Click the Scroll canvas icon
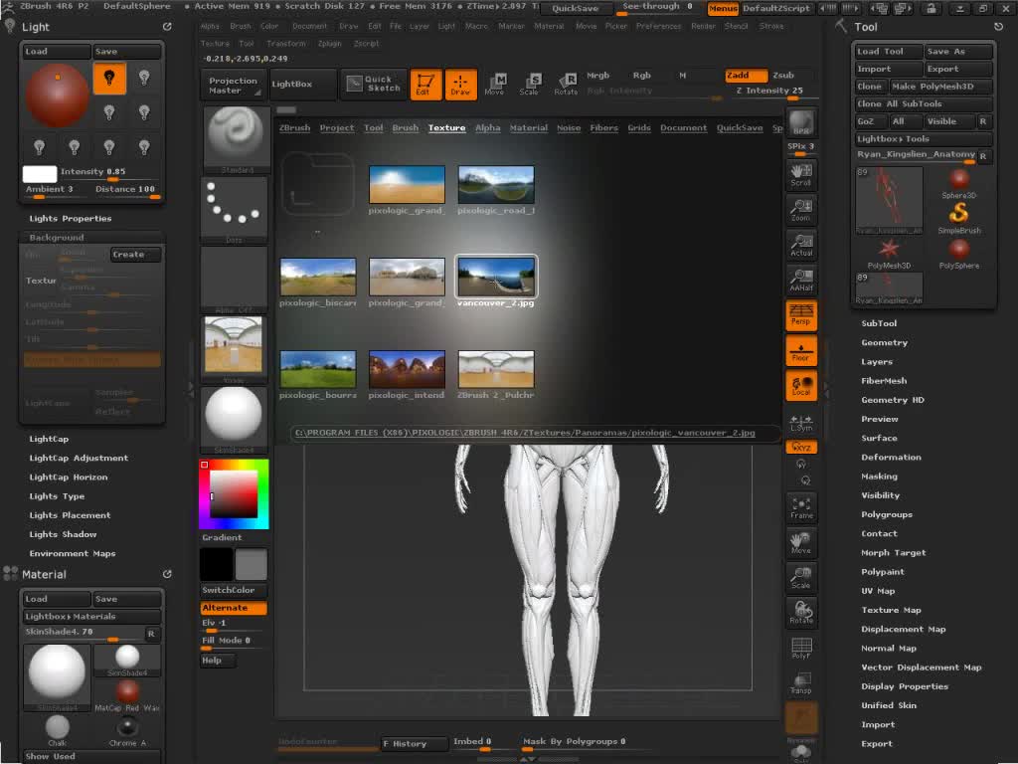This screenshot has width=1018, height=764. [x=801, y=175]
